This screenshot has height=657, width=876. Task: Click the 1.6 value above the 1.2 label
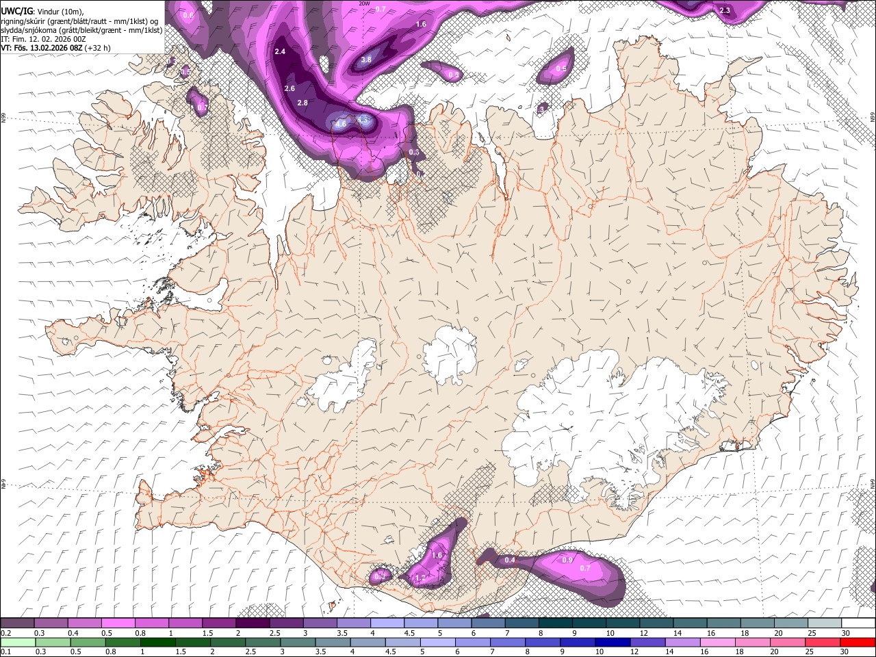click(x=437, y=555)
